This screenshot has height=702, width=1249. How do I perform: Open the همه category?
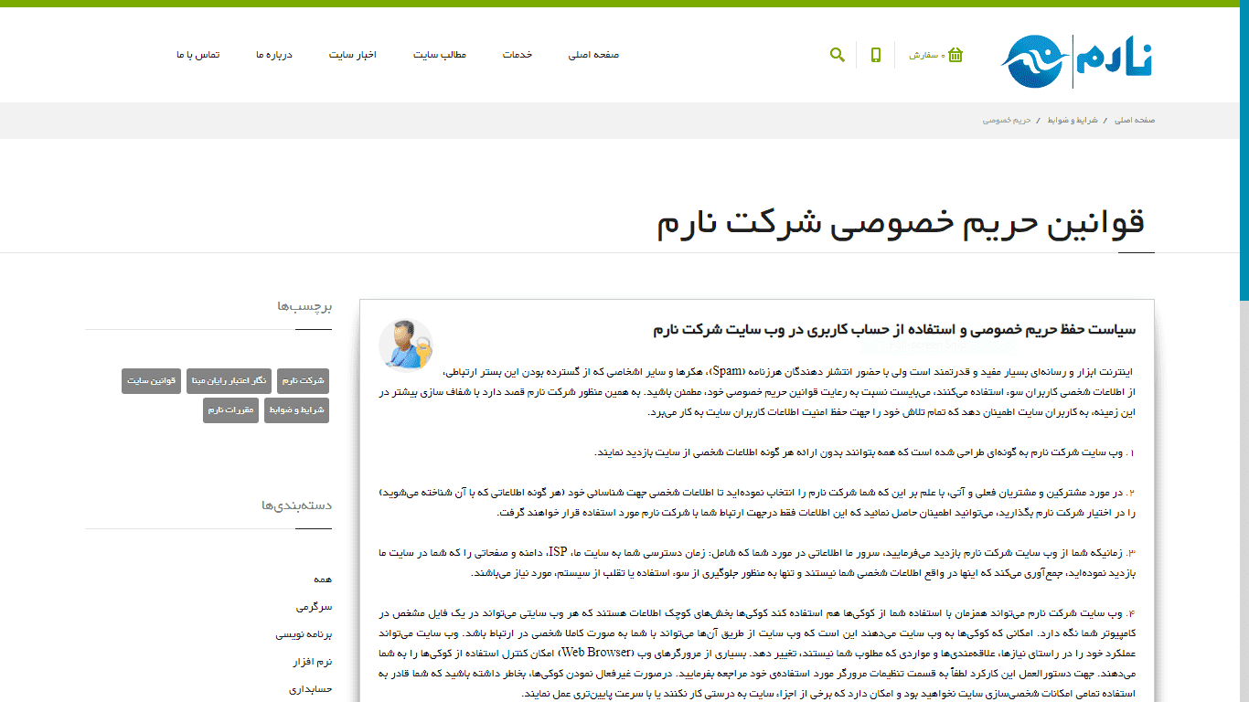[x=323, y=580]
